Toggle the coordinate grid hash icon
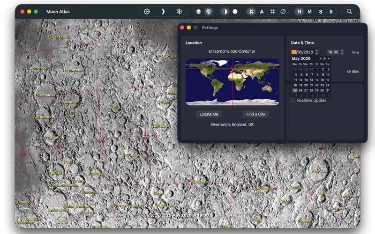 (272, 11)
